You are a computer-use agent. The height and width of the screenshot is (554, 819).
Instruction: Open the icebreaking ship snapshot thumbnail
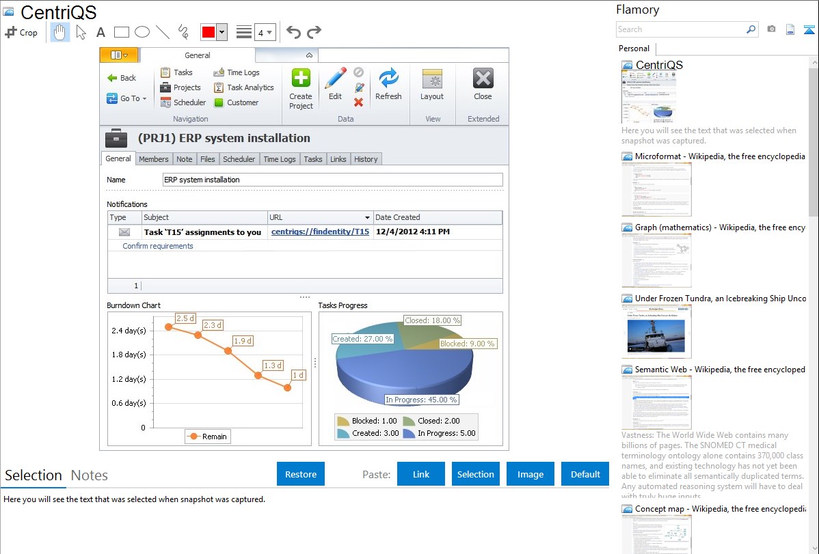click(x=656, y=331)
